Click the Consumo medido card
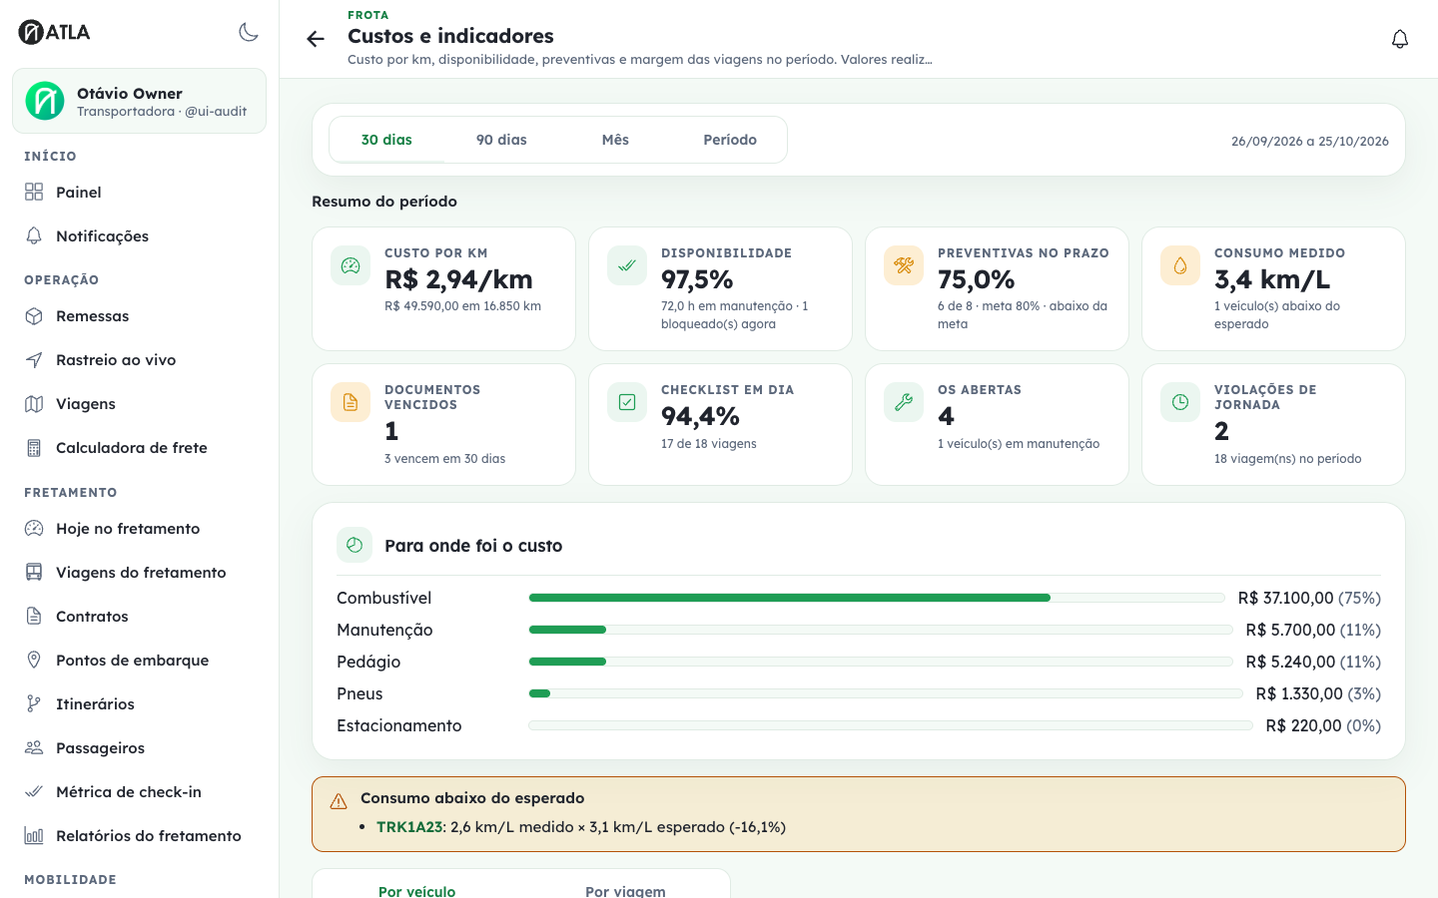Screen dimensions: 1438x898 click(1273, 288)
